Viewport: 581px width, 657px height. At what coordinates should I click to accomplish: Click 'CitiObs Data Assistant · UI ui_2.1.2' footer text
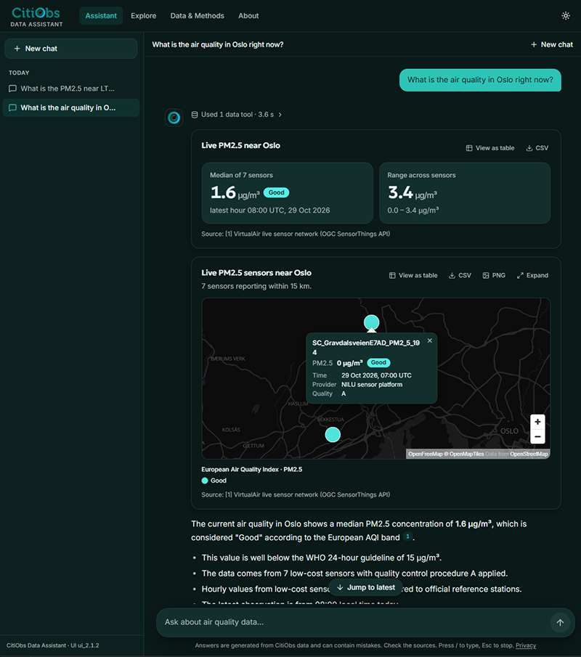(x=53, y=645)
